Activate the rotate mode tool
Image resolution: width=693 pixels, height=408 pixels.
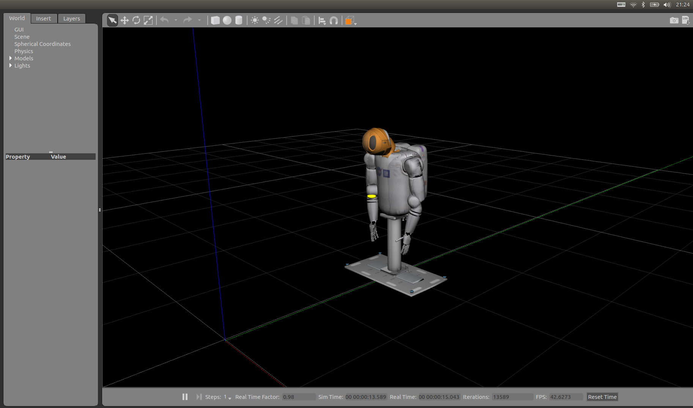pos(136,20)
